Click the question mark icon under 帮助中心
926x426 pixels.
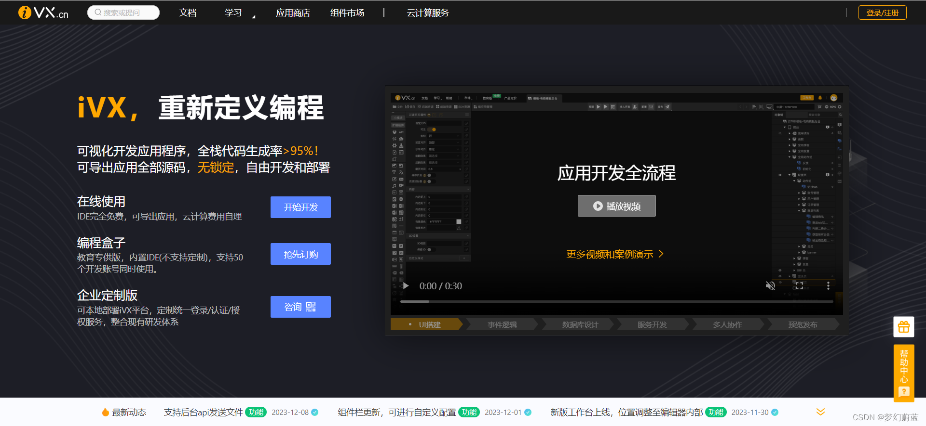point(904,392)
